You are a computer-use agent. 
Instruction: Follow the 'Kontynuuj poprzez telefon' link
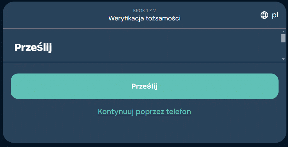tap(144, 112)
